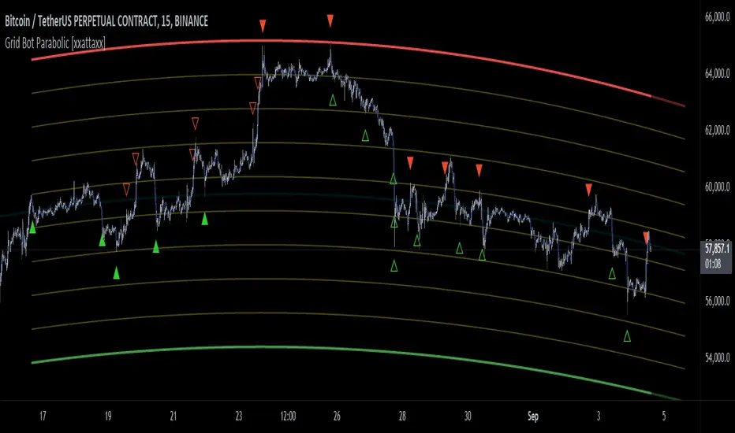Click the lowest hollow green buy triangle
This screenshot has width=735, height=433.
coord(627,336)
